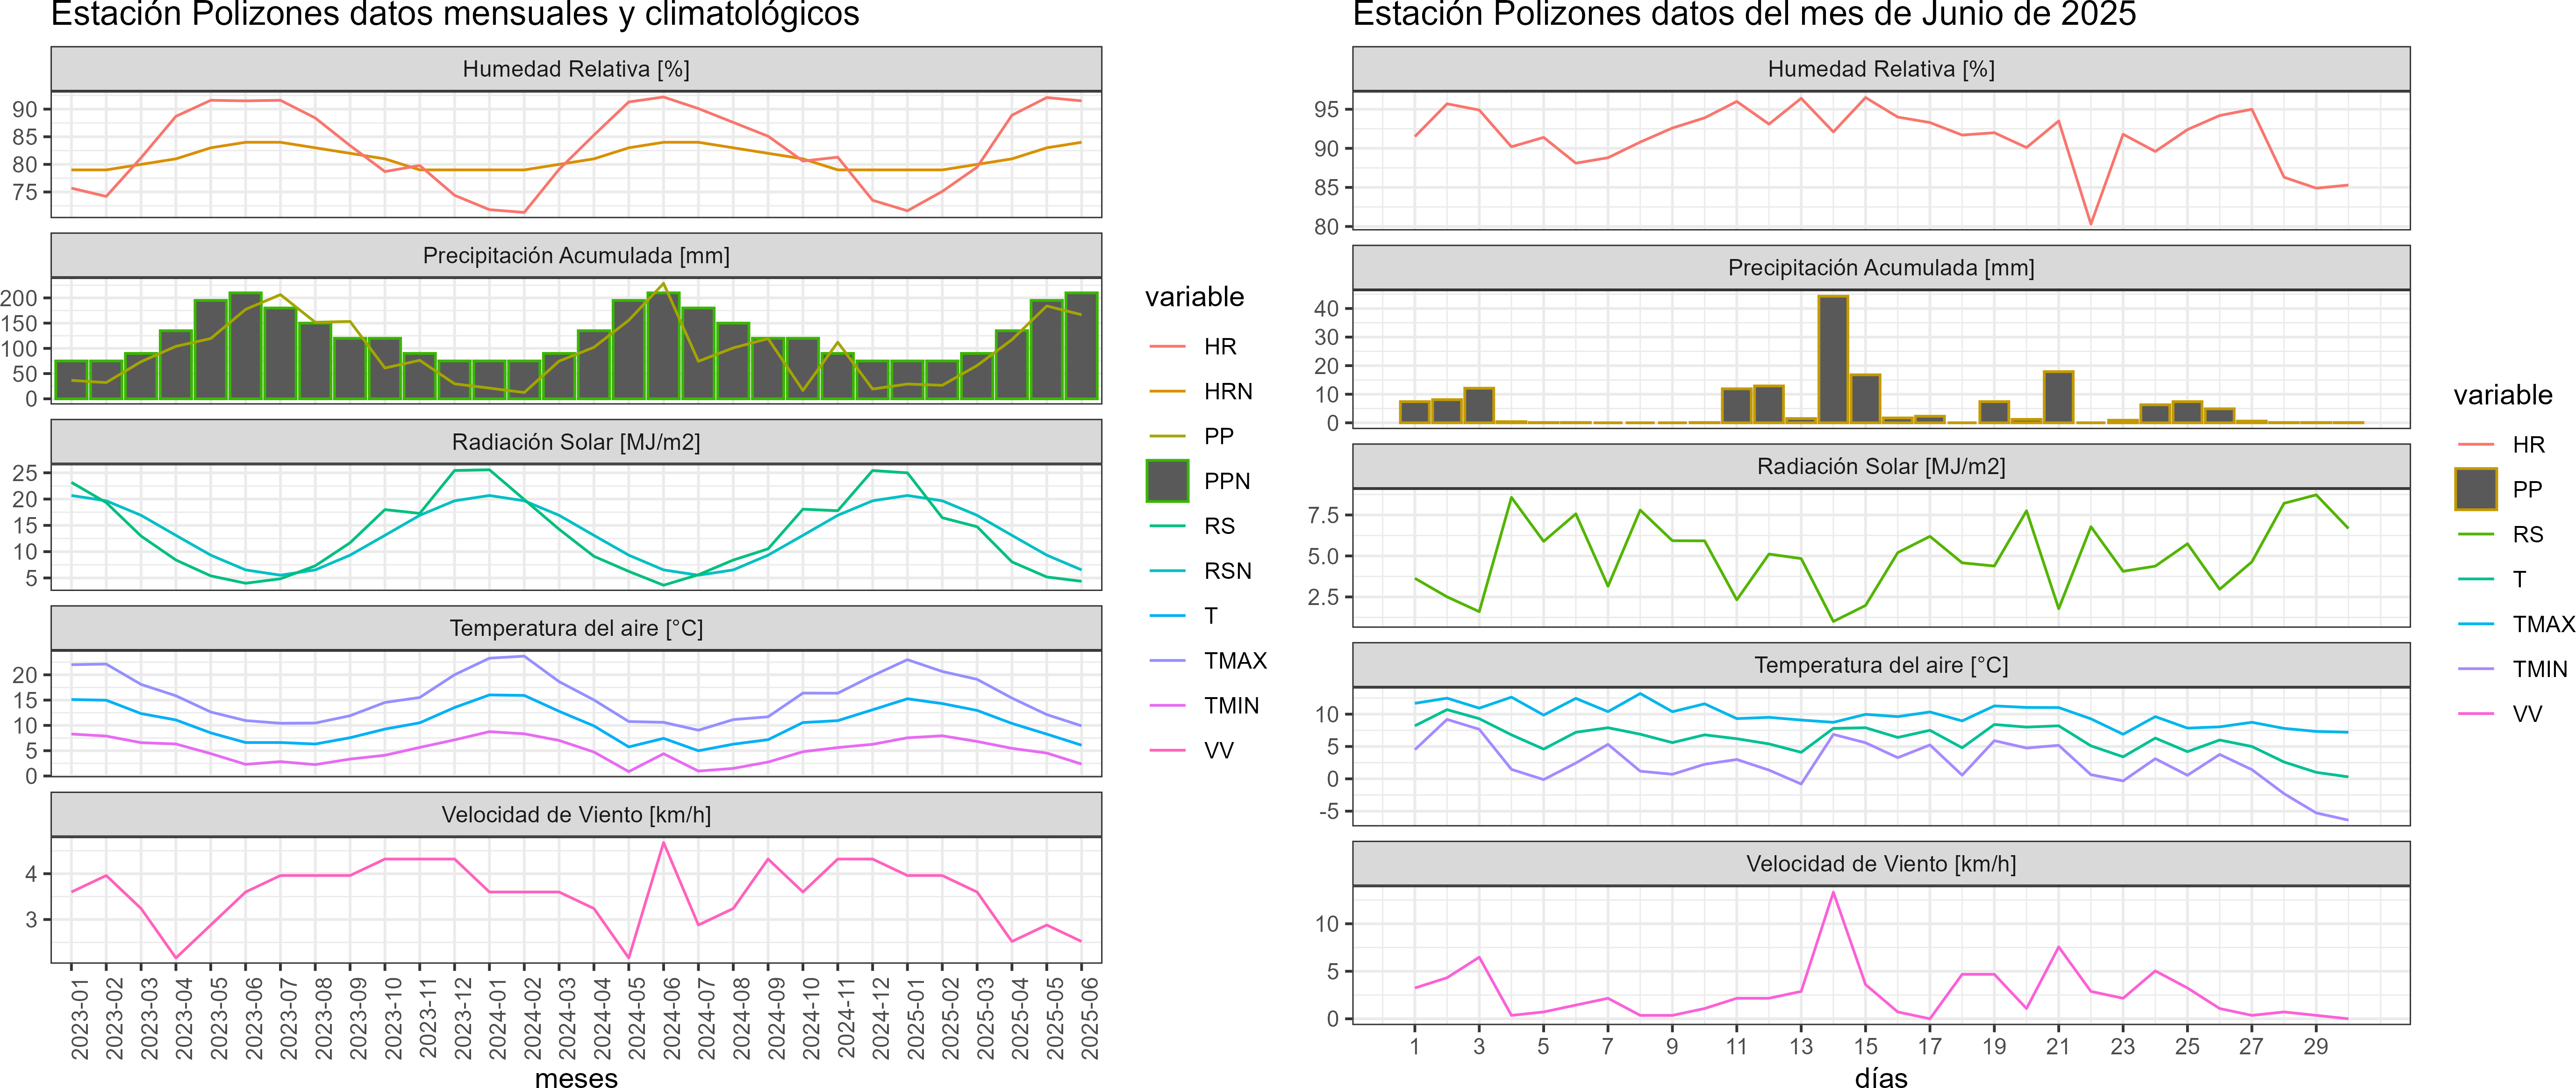Click the TMIN label in the June 2025 legend
The image size is (2576, 1088).
point(2540,669)
